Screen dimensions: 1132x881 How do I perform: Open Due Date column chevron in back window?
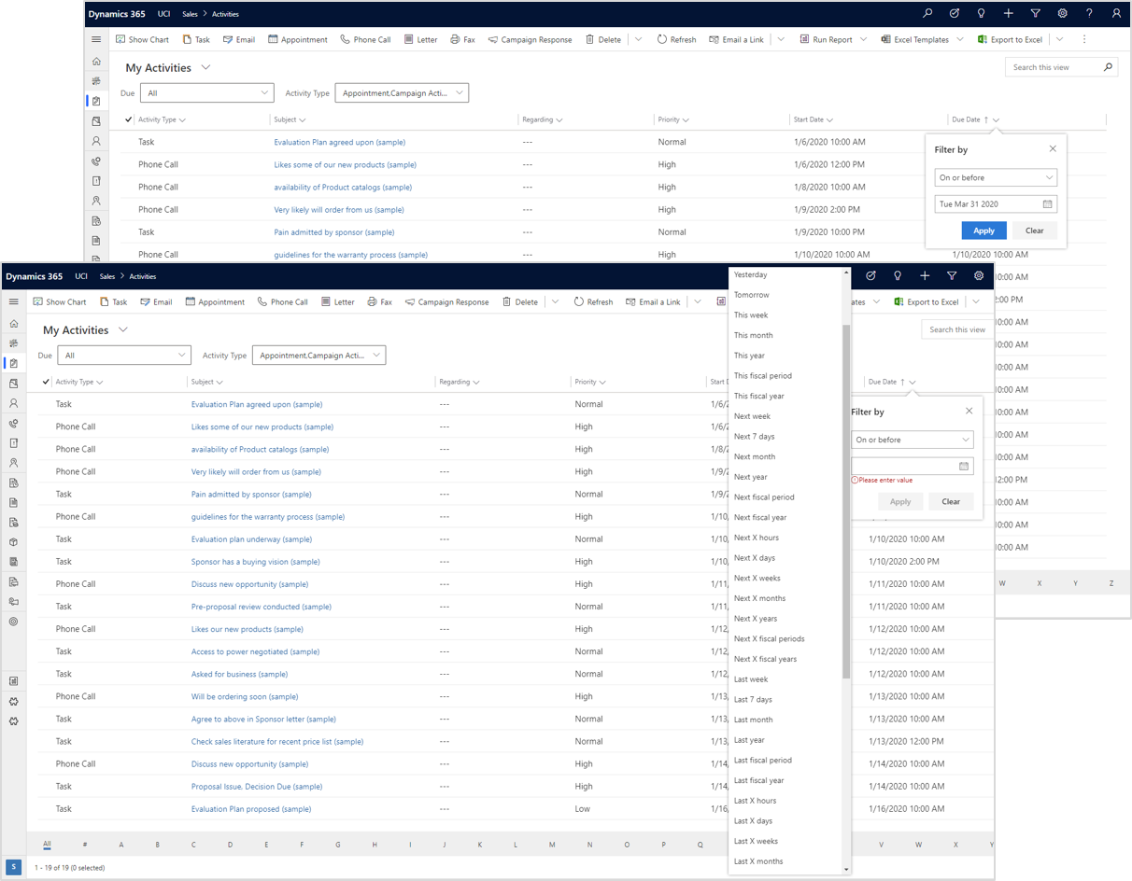[996, 119]
